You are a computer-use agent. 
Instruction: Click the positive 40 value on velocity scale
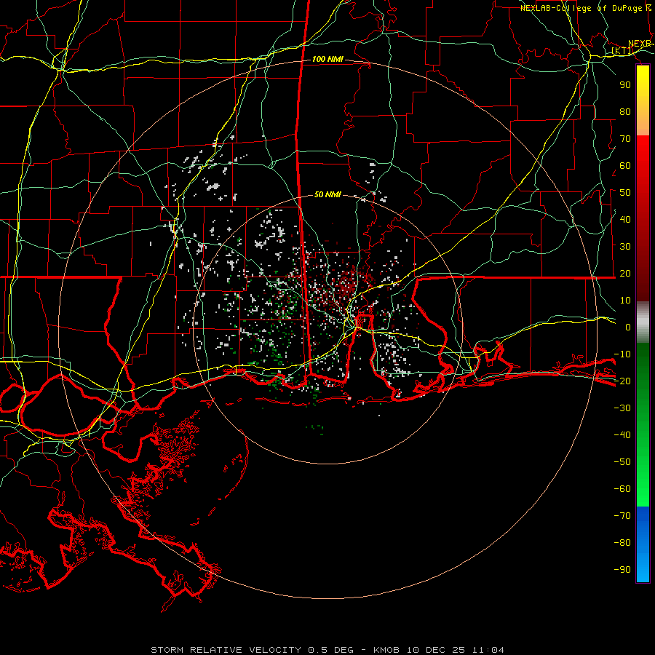tap(625, 220)
